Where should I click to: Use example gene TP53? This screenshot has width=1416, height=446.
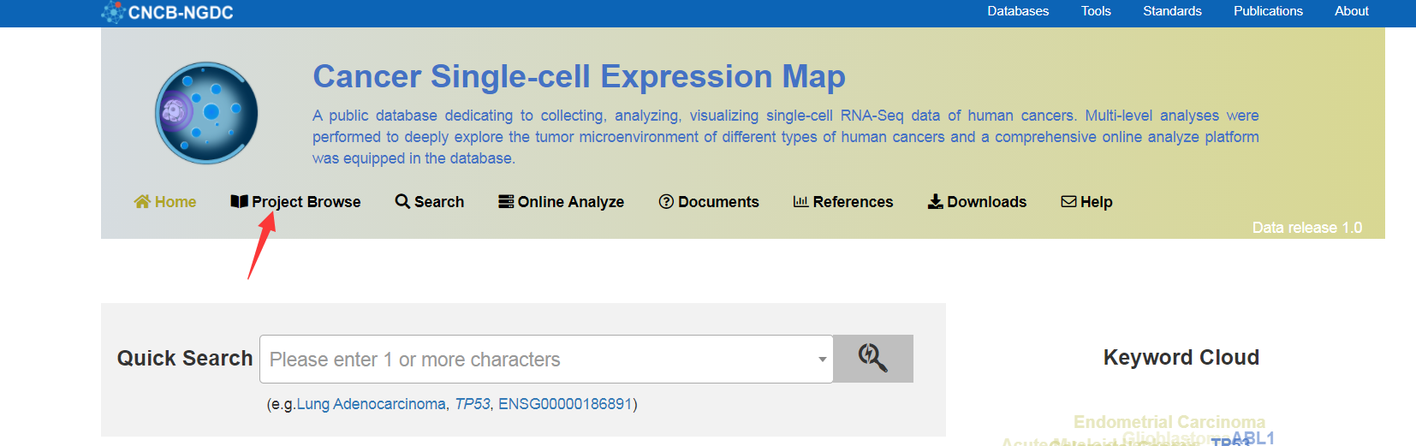coord(473,404)
